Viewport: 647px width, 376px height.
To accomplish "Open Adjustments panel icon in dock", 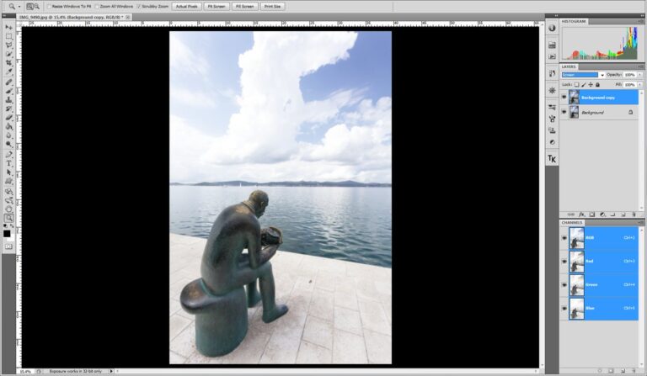I will pos(552,142).
